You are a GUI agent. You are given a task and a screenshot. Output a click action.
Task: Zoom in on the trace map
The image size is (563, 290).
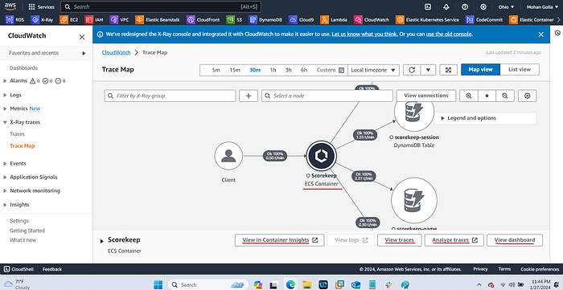click(x=469, y=96)
